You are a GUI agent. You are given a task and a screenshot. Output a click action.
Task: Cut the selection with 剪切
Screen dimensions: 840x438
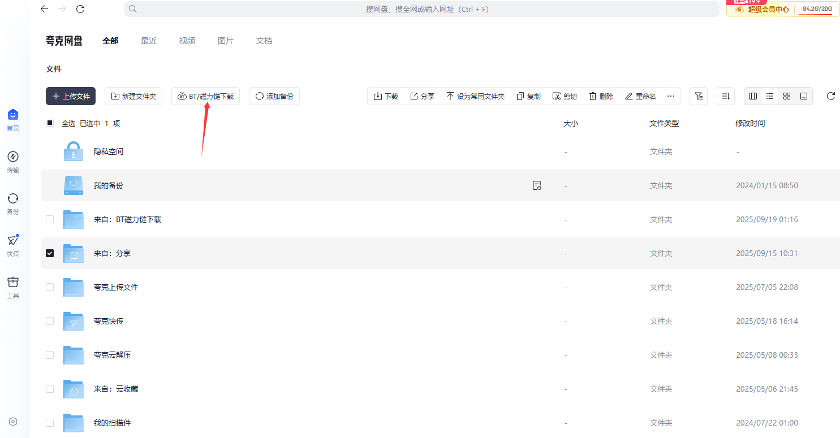565,97
